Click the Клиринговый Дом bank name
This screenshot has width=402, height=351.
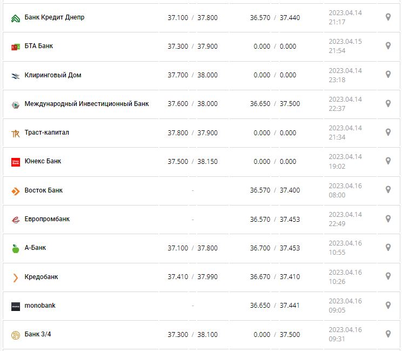coord(53,75)
